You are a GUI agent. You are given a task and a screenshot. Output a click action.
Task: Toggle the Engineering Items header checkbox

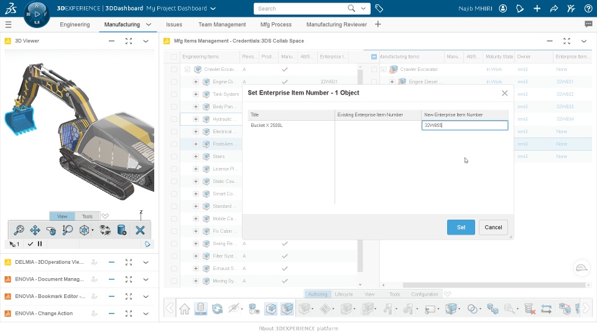tap(174, 57)
